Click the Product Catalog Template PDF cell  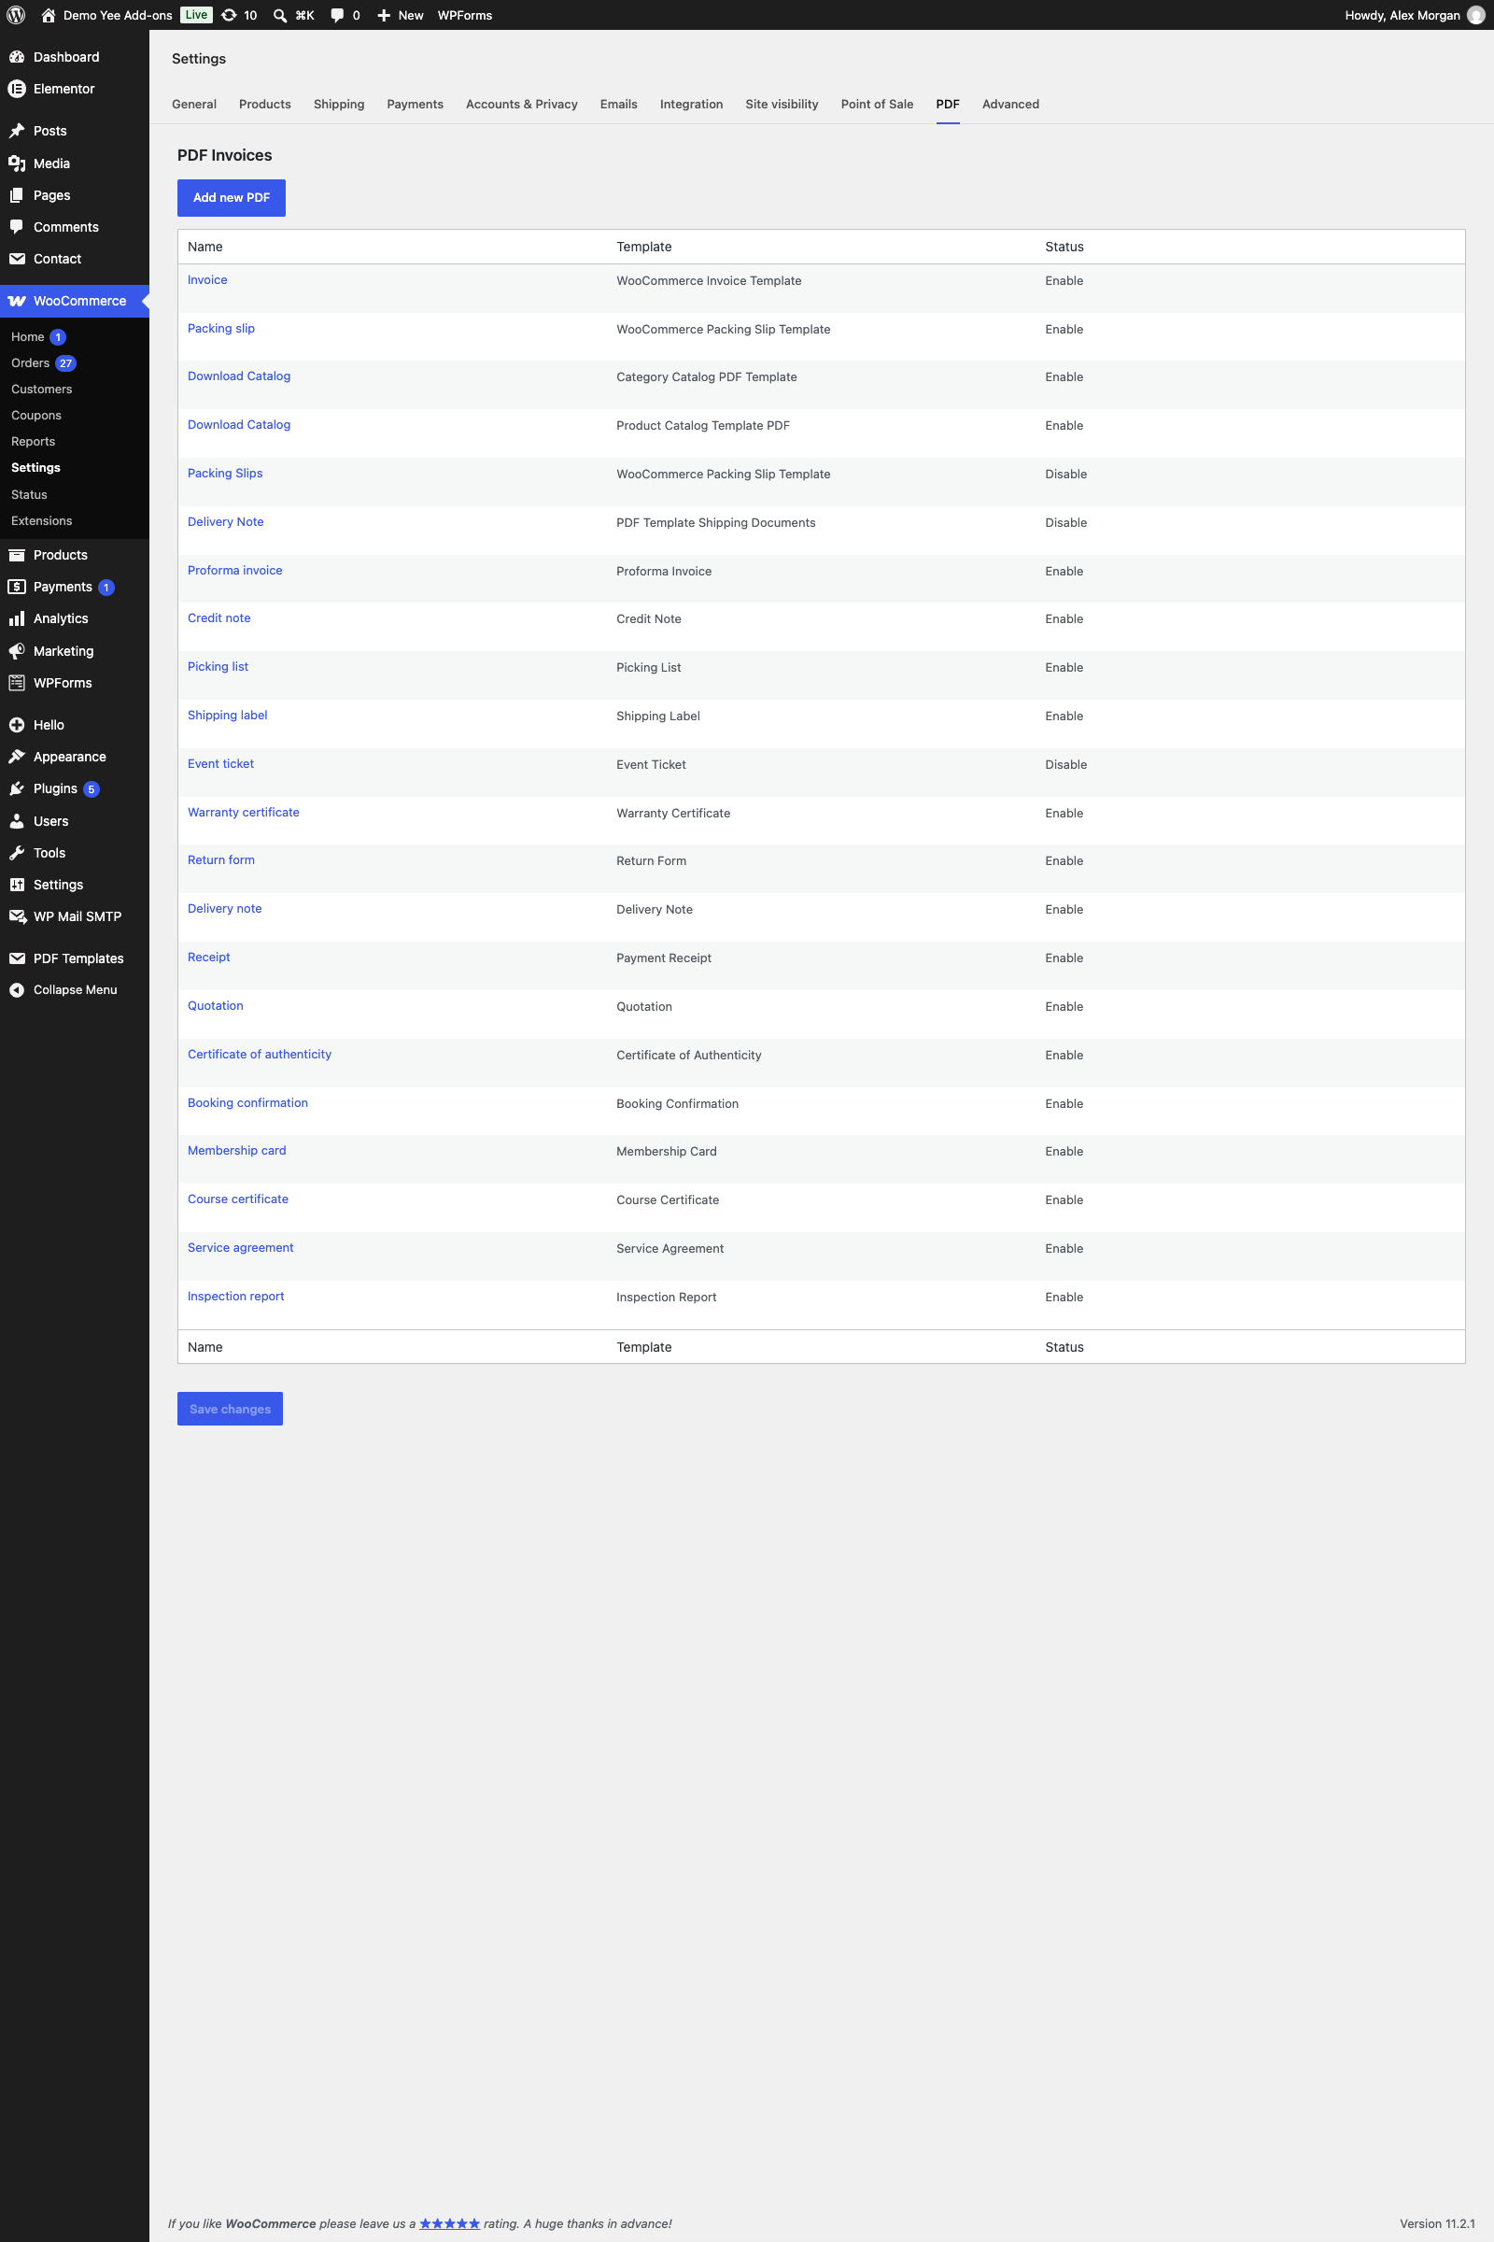[702, 425]
